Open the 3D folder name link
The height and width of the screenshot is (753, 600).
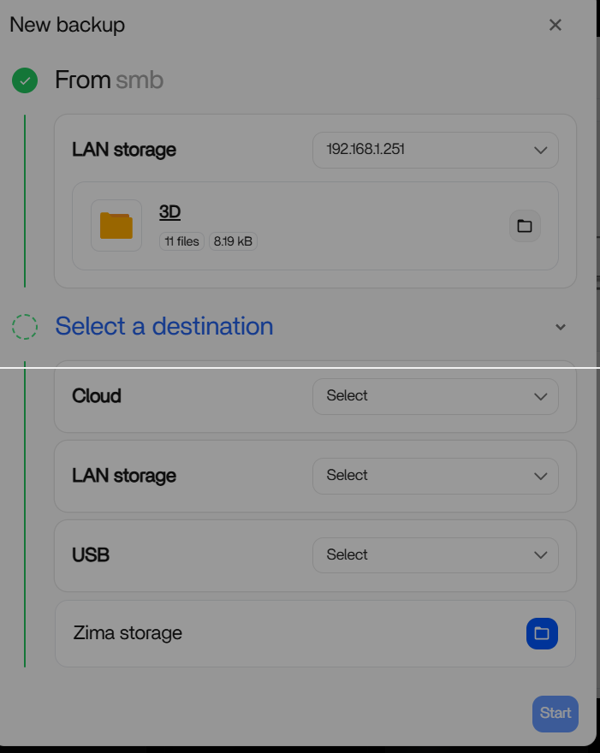[169, 212]
